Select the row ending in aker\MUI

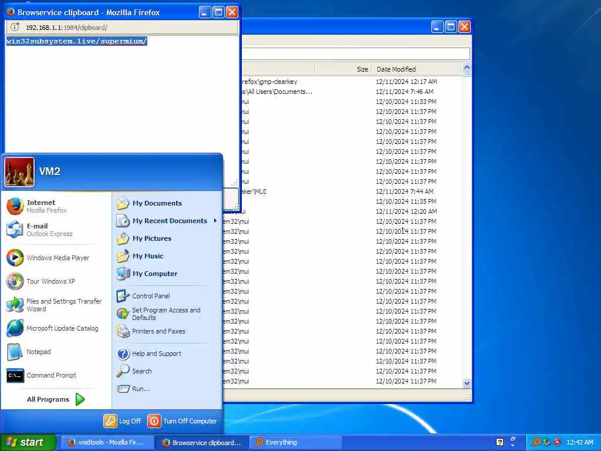click(x=351, y=191)
